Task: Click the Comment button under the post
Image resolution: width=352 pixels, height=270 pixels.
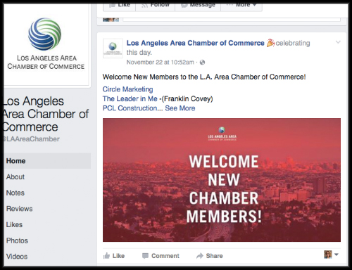Action: (x=161, y=256)
